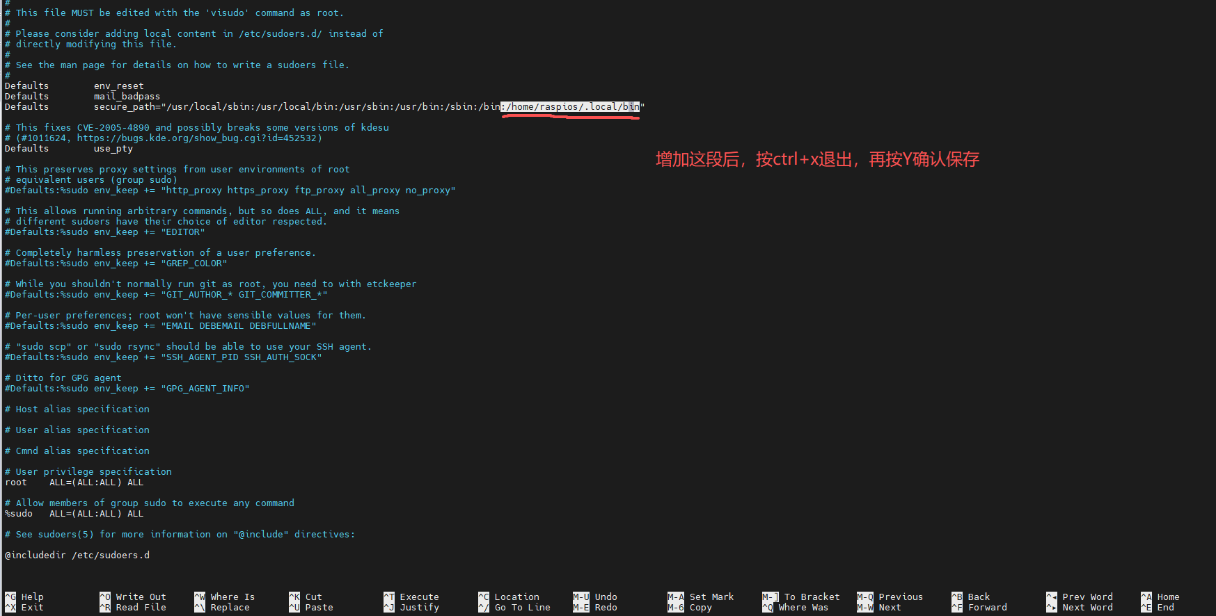Click the root ALL=(ALL:ALL) ALL line
Screen dimensions: 1216x616
(74, 482)
